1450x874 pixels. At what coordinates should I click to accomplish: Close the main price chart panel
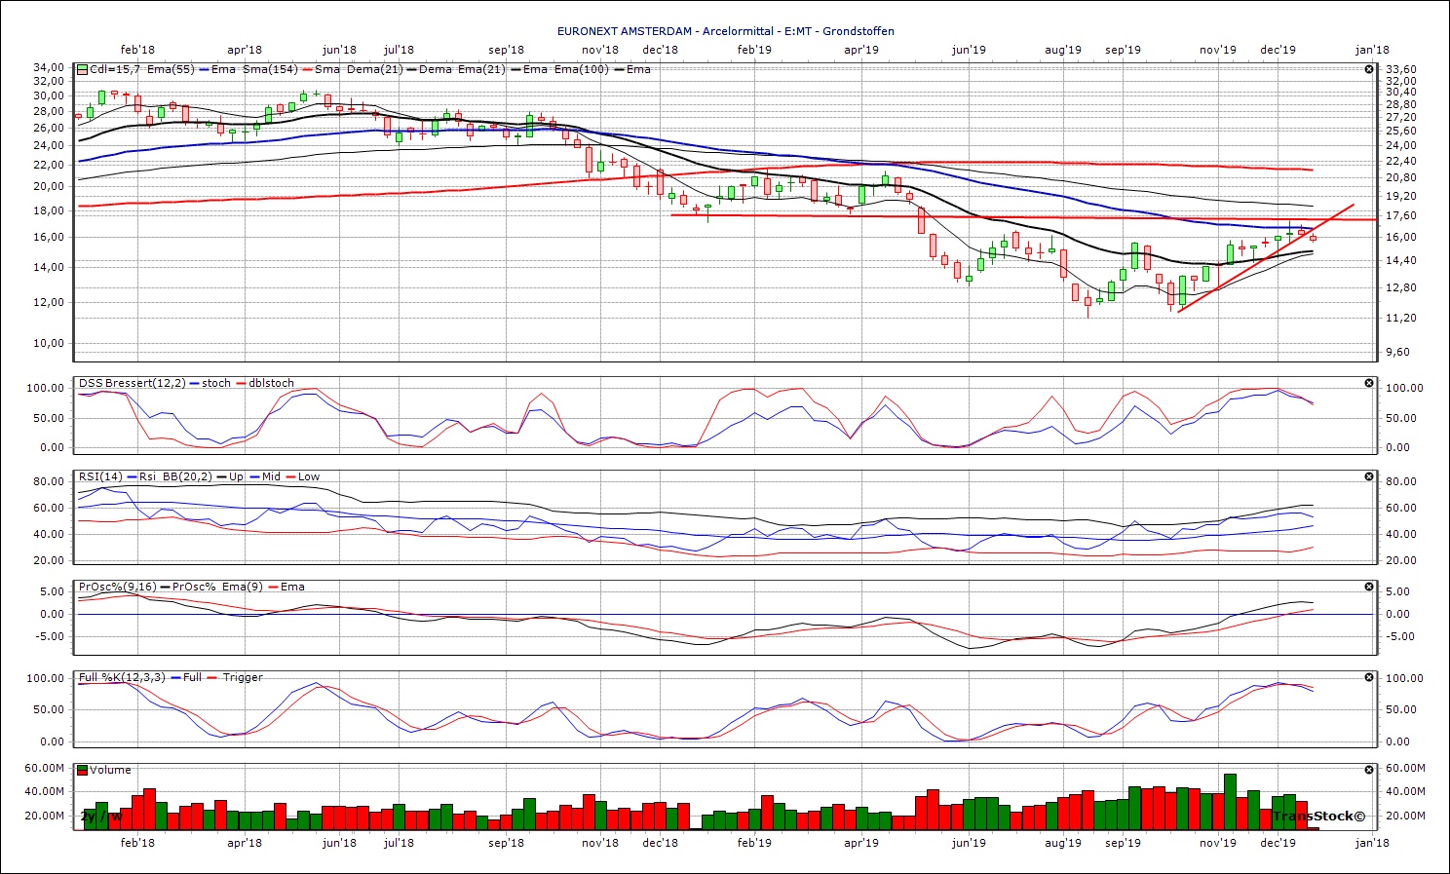point(1369,69)
